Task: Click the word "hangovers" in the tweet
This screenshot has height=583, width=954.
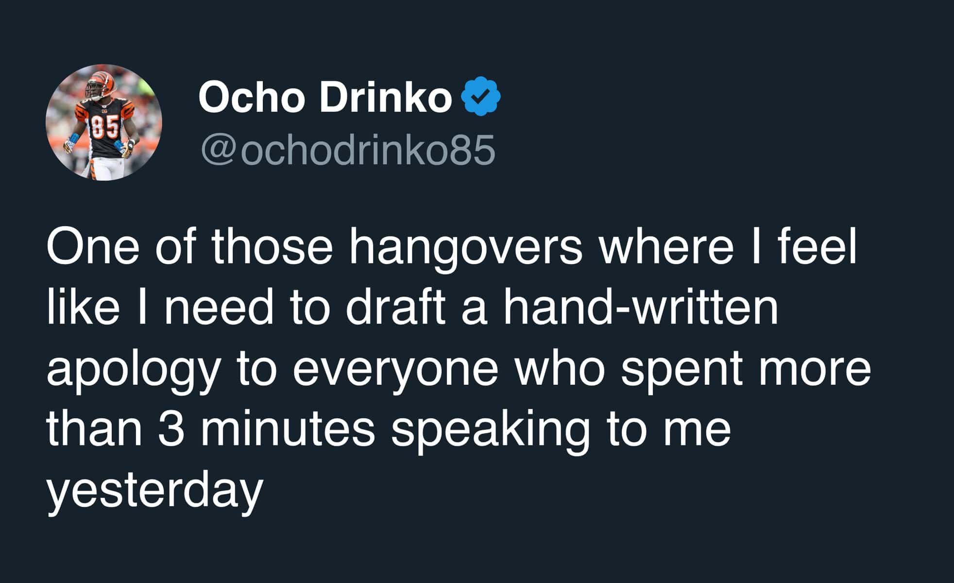Action: point(465,249)
